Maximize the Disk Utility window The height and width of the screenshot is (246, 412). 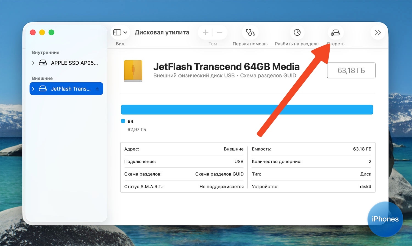click(51, 32)
